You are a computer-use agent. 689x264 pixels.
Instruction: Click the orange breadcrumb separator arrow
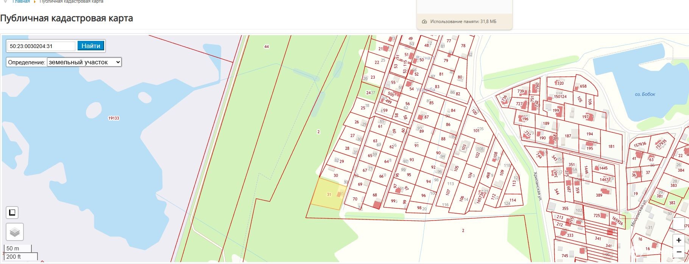tap(35, 2)
